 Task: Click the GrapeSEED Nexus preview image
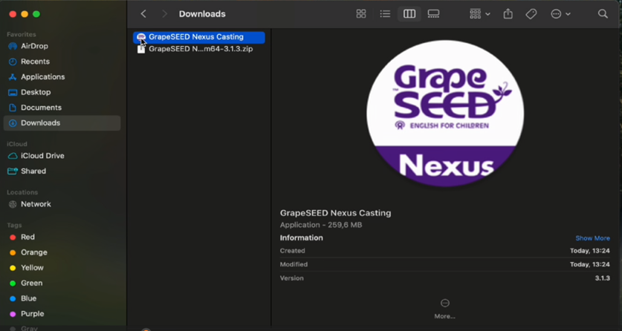pyautogui.click(x=444, y=114)
